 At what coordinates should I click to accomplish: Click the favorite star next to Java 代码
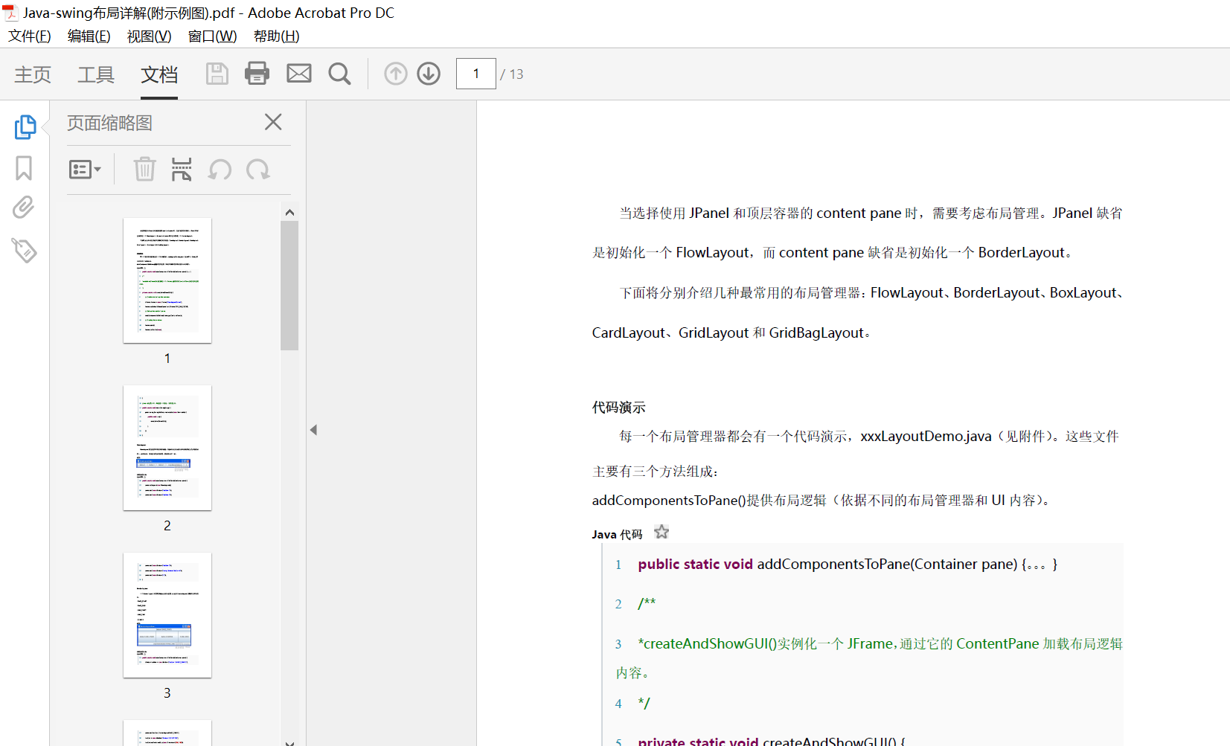click(662, 532)
